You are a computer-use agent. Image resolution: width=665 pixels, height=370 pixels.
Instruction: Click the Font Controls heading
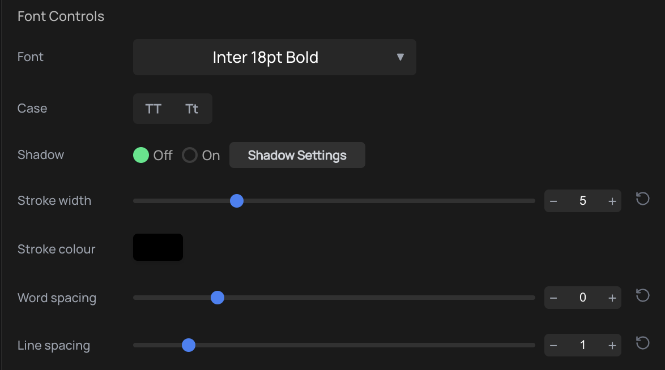pos(61,16)
